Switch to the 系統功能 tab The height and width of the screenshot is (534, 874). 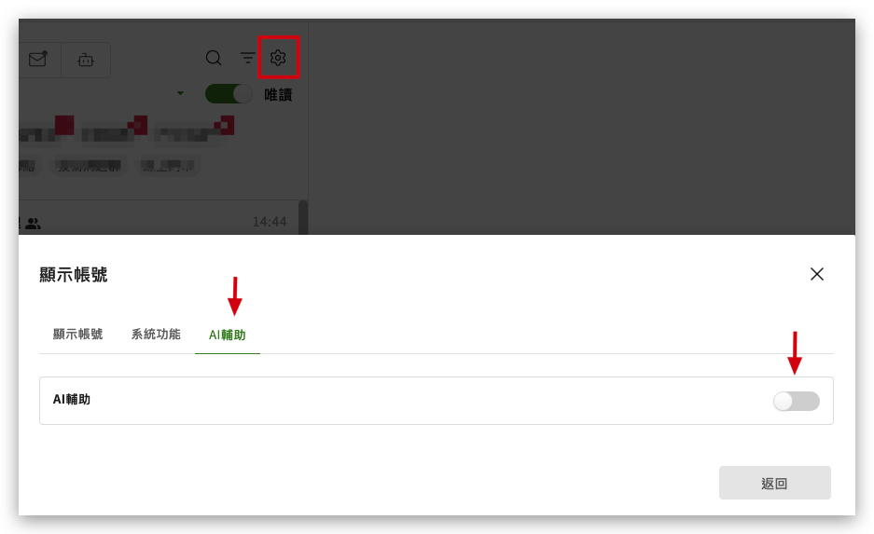point(156,334)
